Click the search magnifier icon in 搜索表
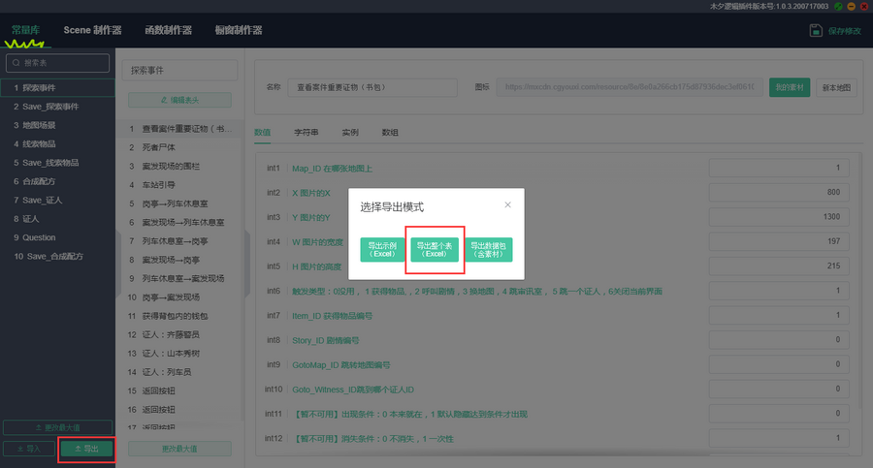873x468 pixels. coord(16,63)
